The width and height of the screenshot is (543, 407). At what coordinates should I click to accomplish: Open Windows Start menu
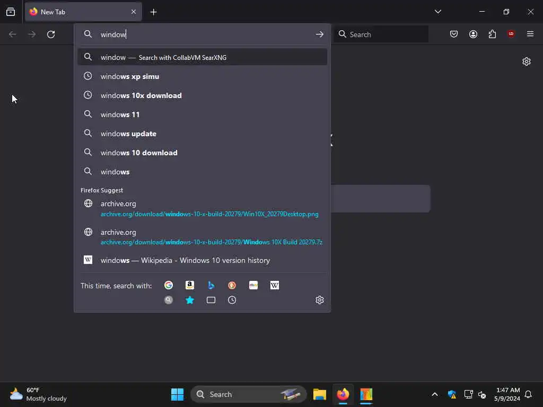177,394
